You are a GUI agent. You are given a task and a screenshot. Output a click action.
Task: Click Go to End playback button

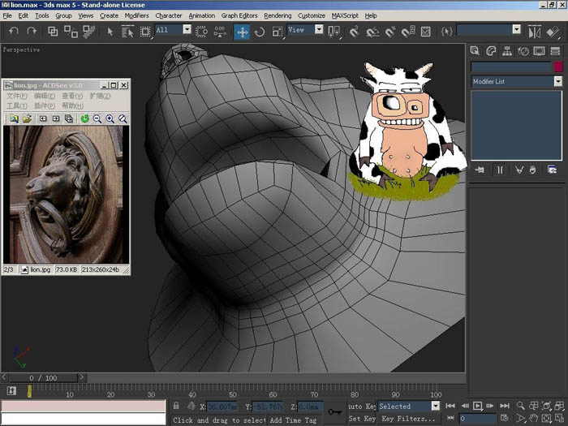pos(504,406)
